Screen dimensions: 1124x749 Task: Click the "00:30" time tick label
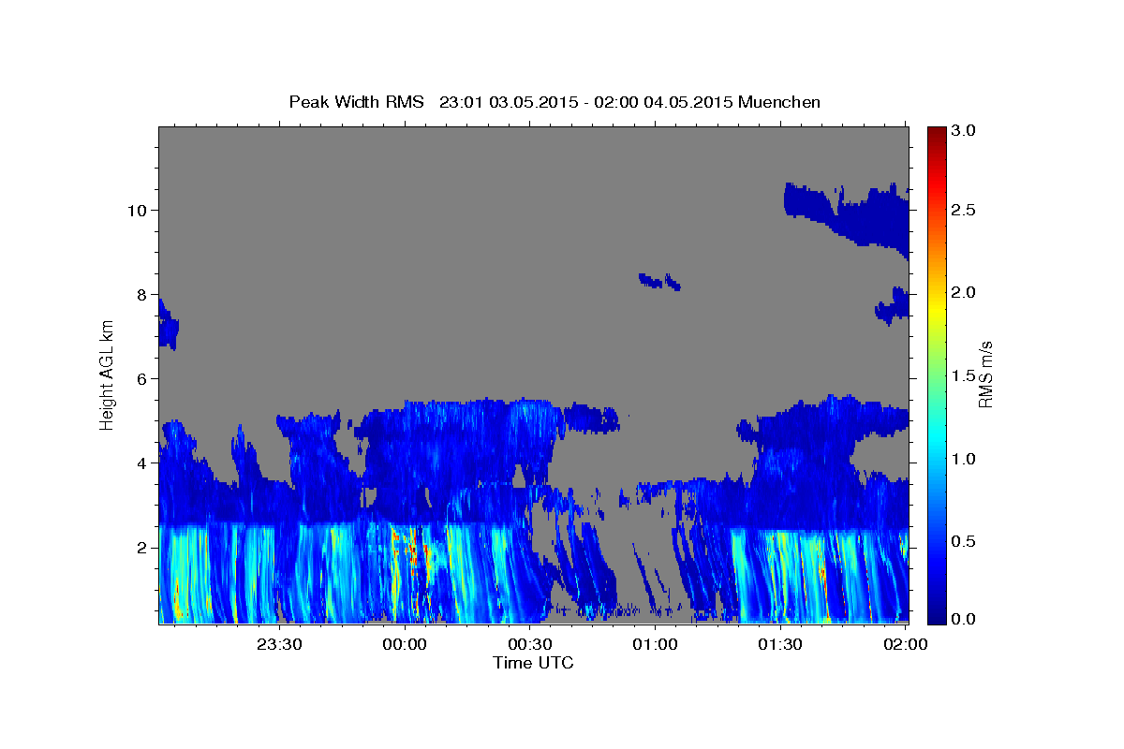coord(530,645)
